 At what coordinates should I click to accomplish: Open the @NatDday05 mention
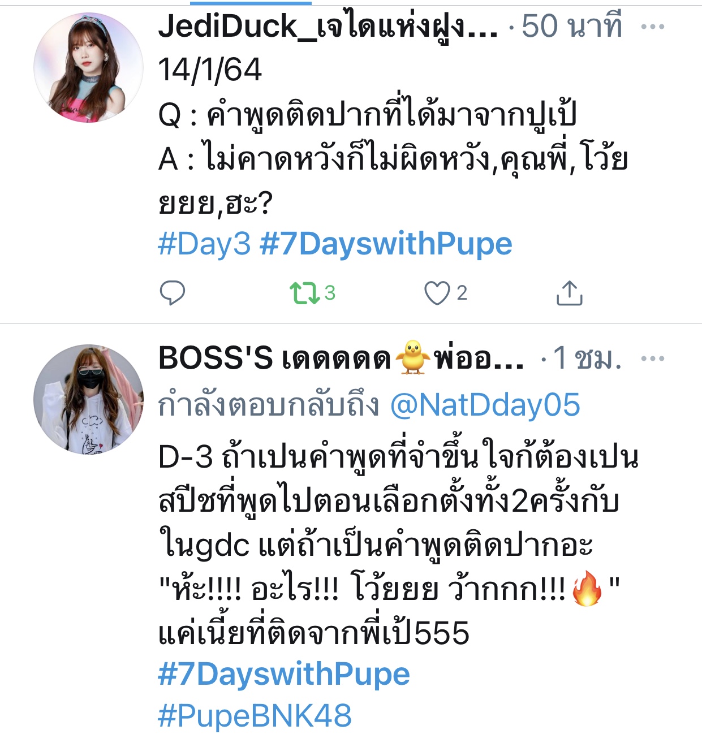[x=485, y=405]
